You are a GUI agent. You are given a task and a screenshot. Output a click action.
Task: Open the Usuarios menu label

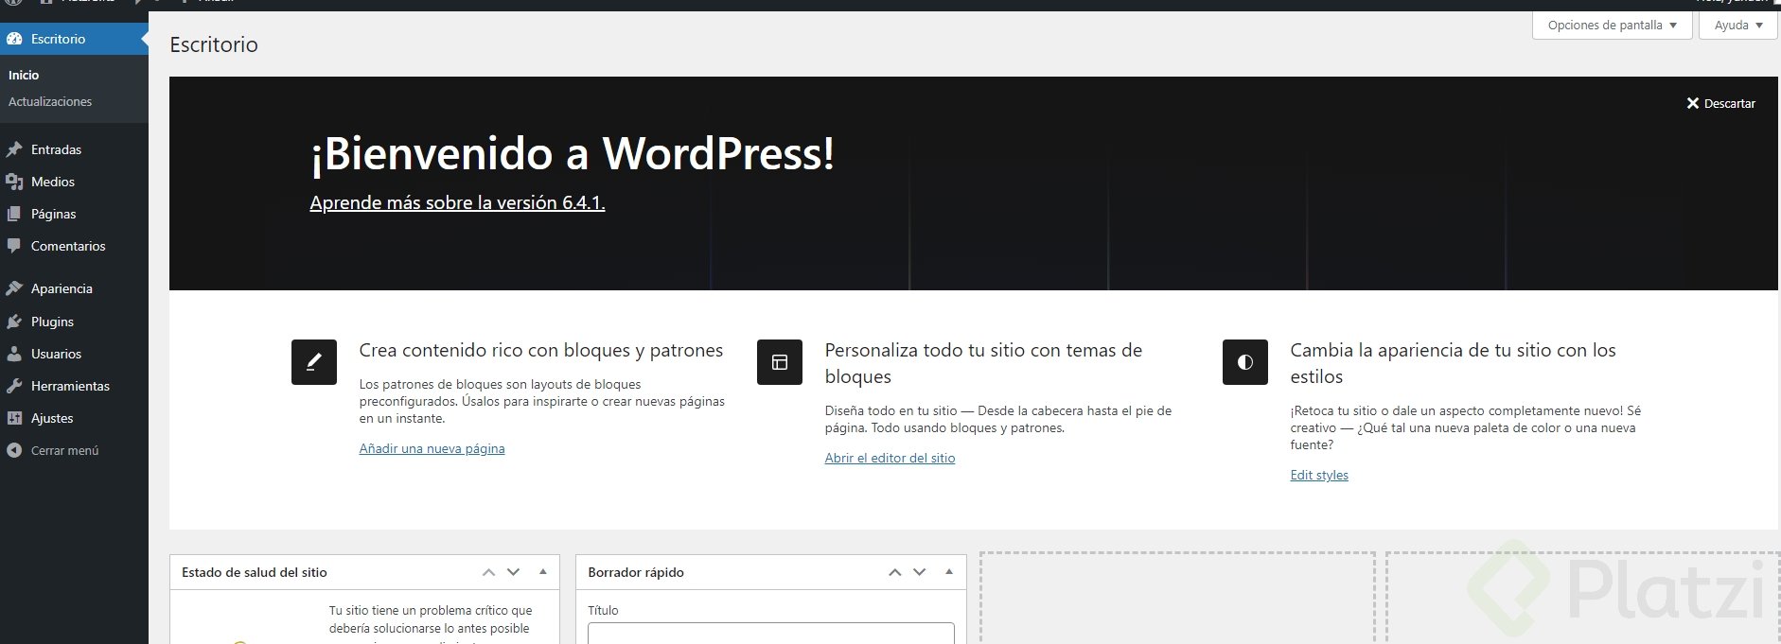point(56,354)
